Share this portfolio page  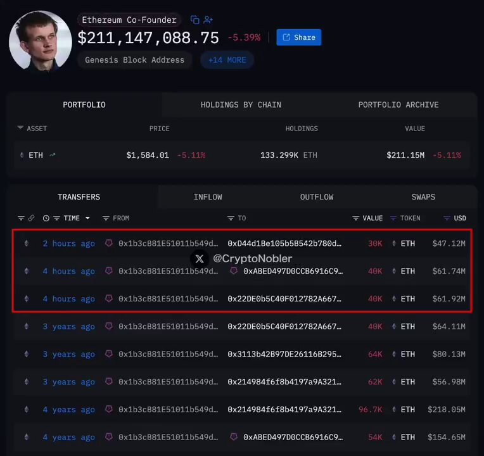pyautogui.click(x=299, y=37)
